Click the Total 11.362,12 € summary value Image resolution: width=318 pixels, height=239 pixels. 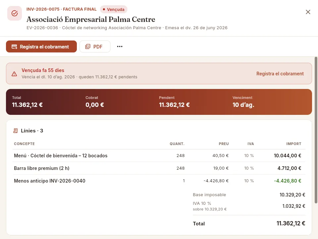(27, 105)
